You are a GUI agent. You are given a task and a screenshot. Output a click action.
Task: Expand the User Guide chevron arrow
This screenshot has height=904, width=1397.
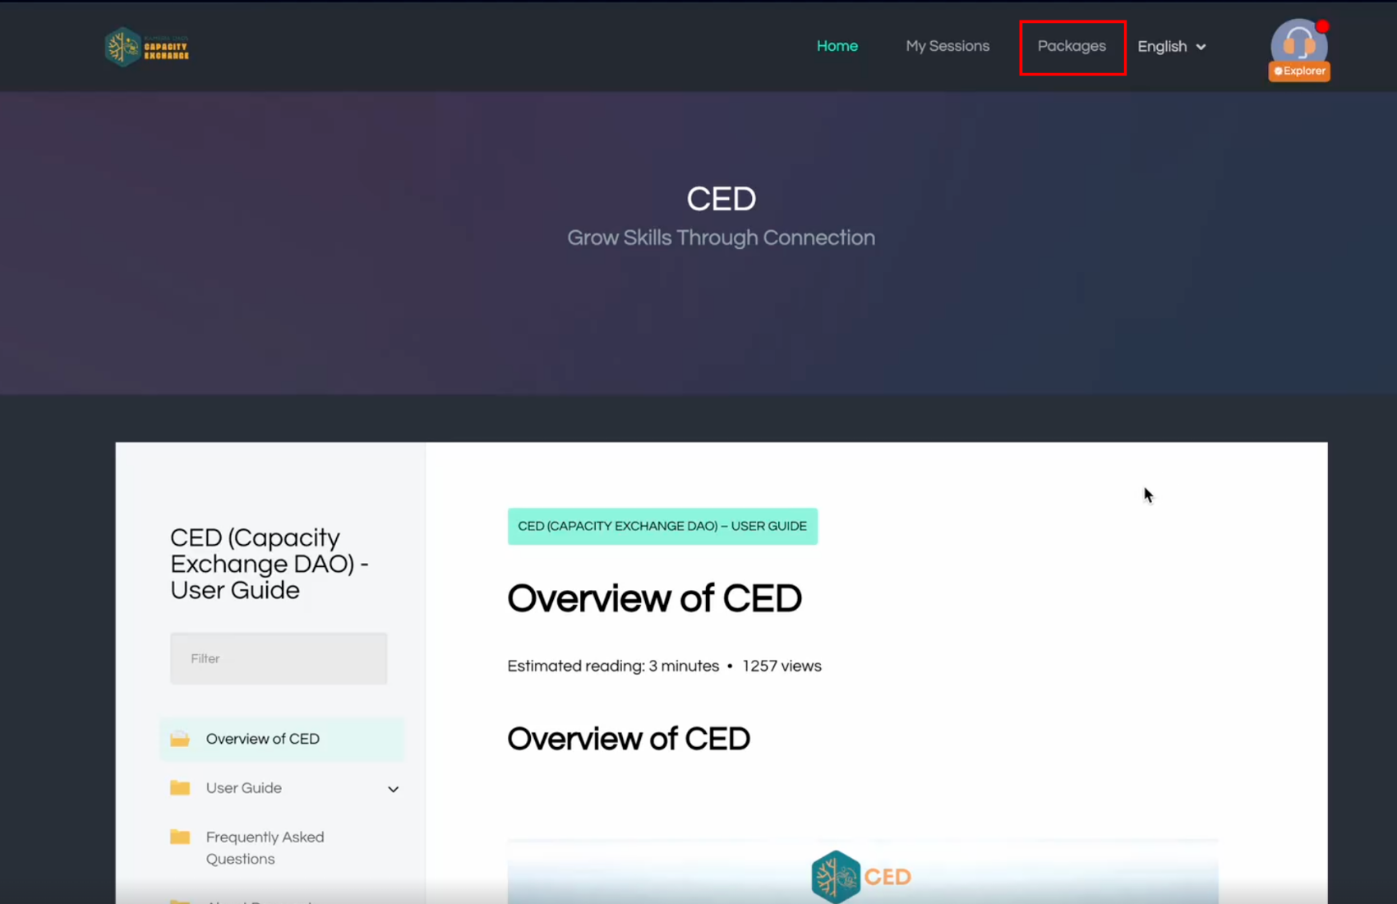pos(393,789)
